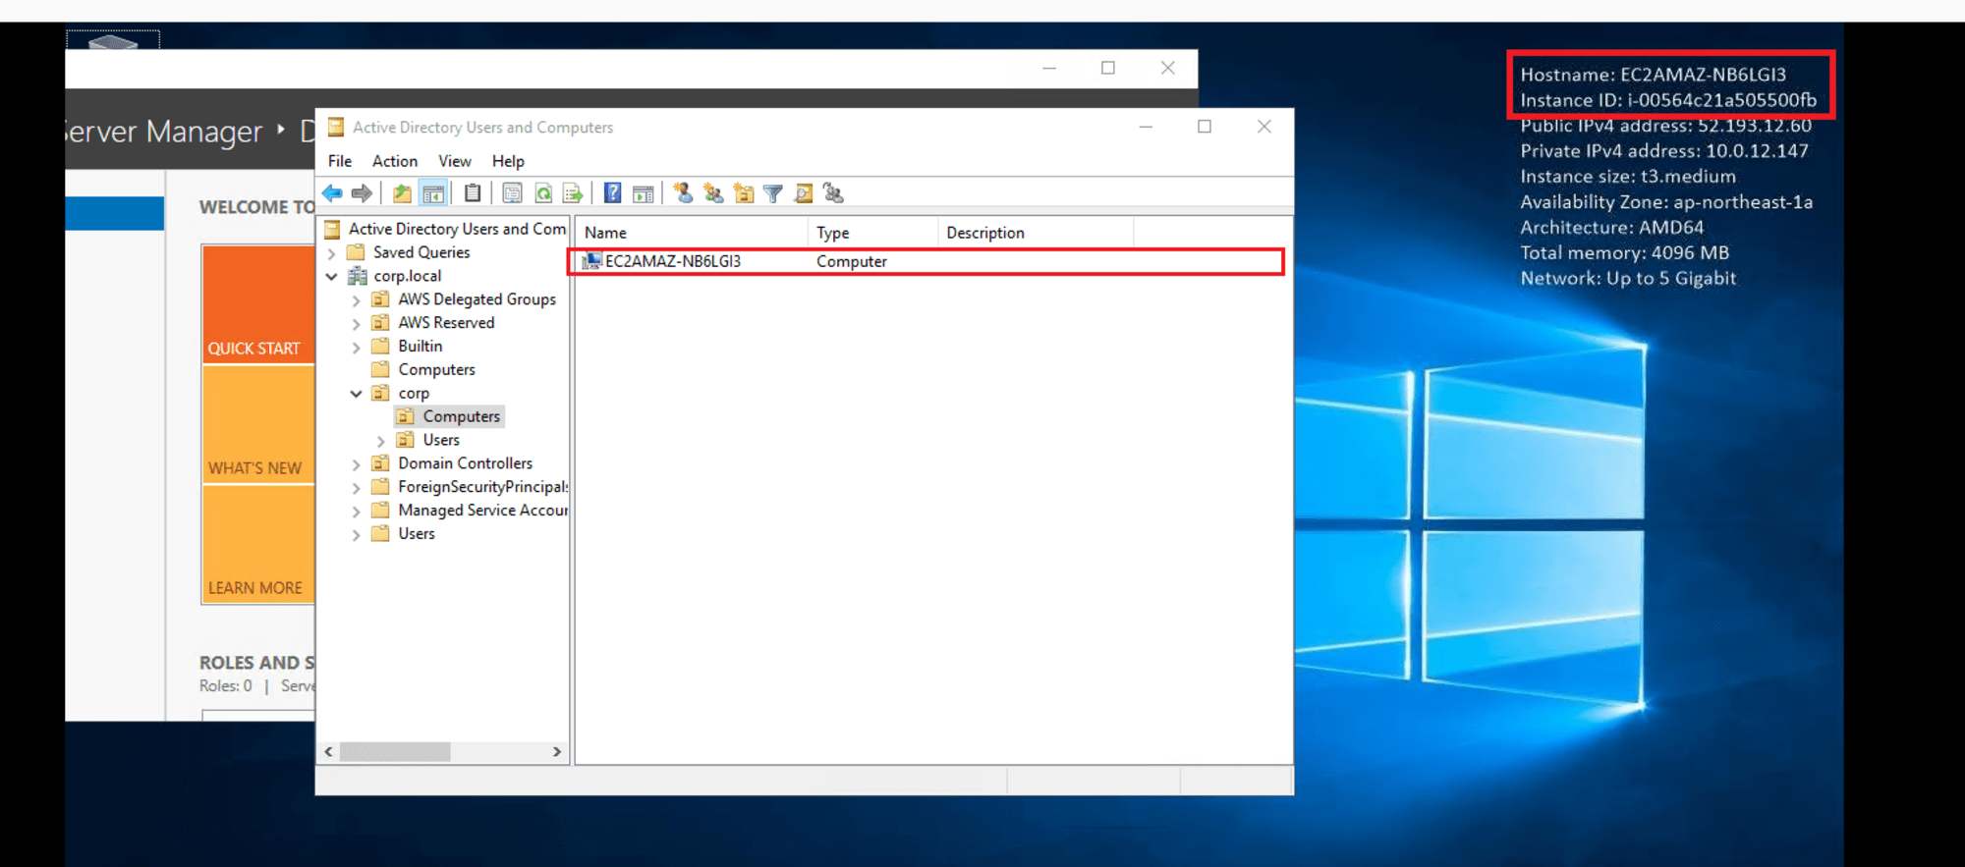Expand Managed Service Accounts node
Screen dimensions: 1965x867
(357, 512)
